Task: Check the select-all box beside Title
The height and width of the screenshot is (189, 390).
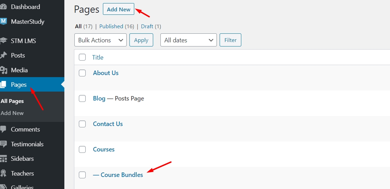Action: click(x=82, y=57)
